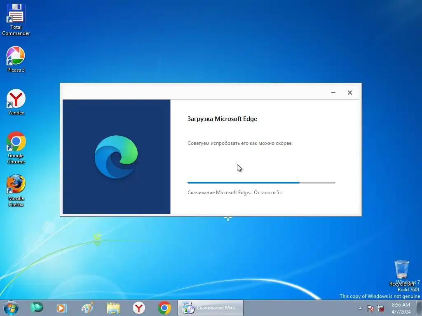Open Mozilla Firefox desktop shortcut
422x316 pixels.
(16, 191)
